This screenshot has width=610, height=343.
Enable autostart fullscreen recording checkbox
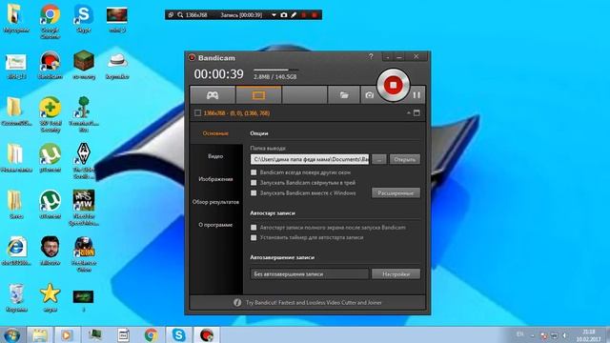254,228
